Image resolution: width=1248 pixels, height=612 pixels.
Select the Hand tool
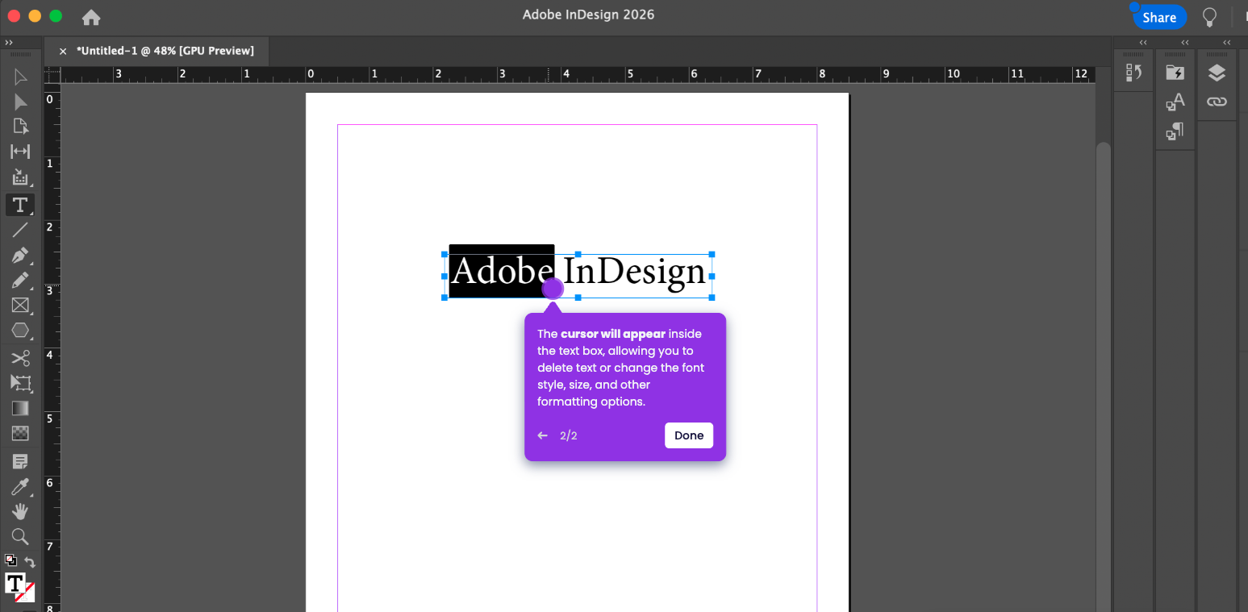tap(20, 511)
